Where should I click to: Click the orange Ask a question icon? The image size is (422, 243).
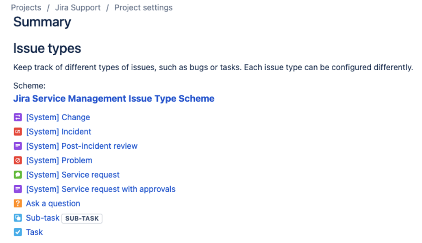17,203
